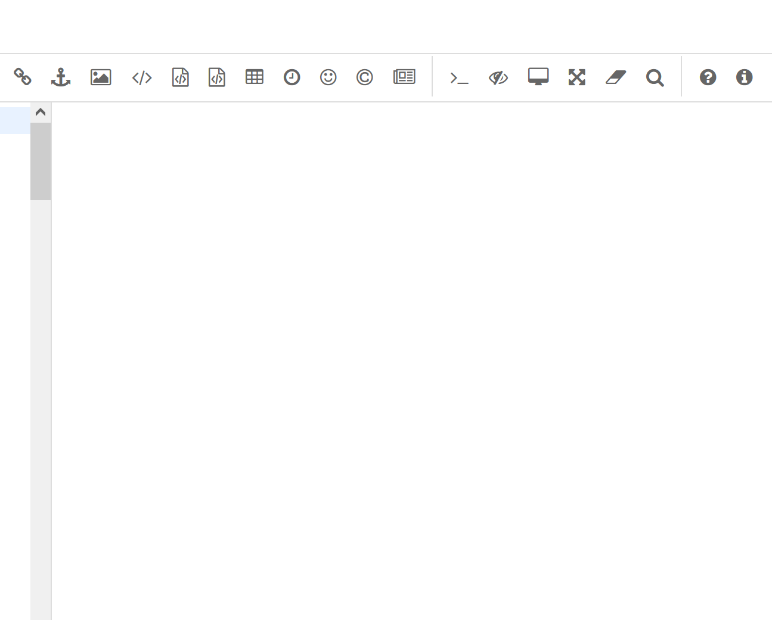Apply inline code formatting
The width and height of the screenshot is (772, 620).
[142, 77]
